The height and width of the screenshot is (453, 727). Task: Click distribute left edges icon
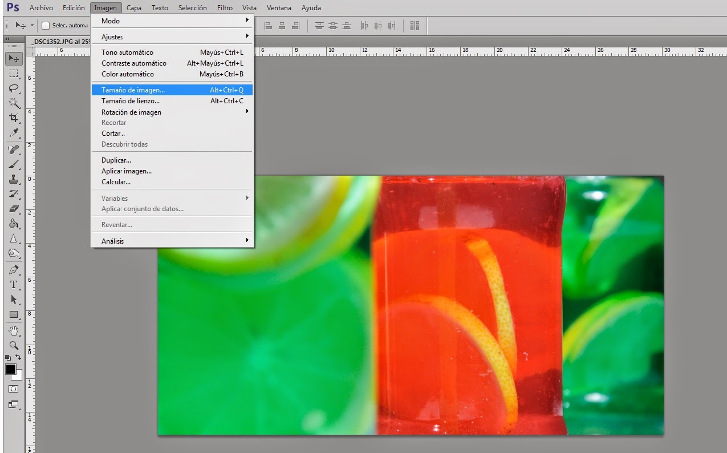click(364, 25)
